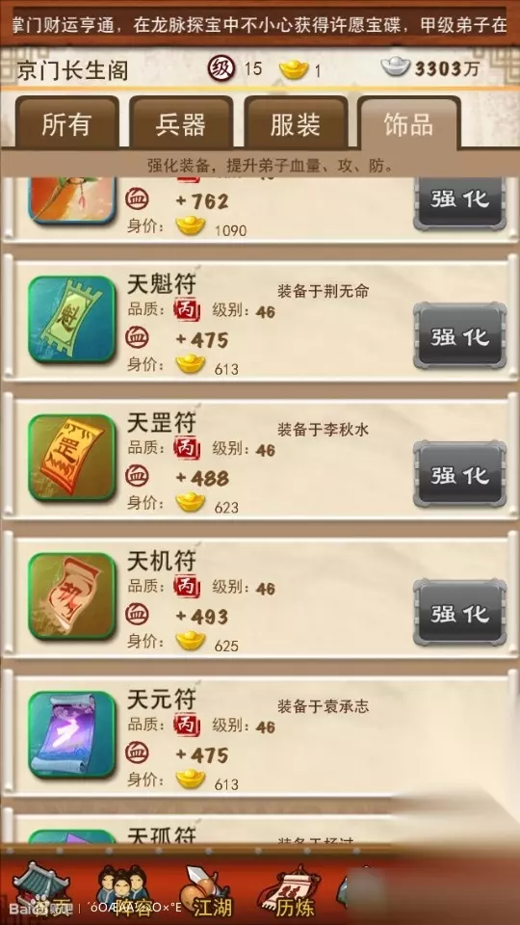Tap the 天机符 talisman icon
The width and height of the screenshot is (520, 925).
pyautogui.click(x=72, y=595)
